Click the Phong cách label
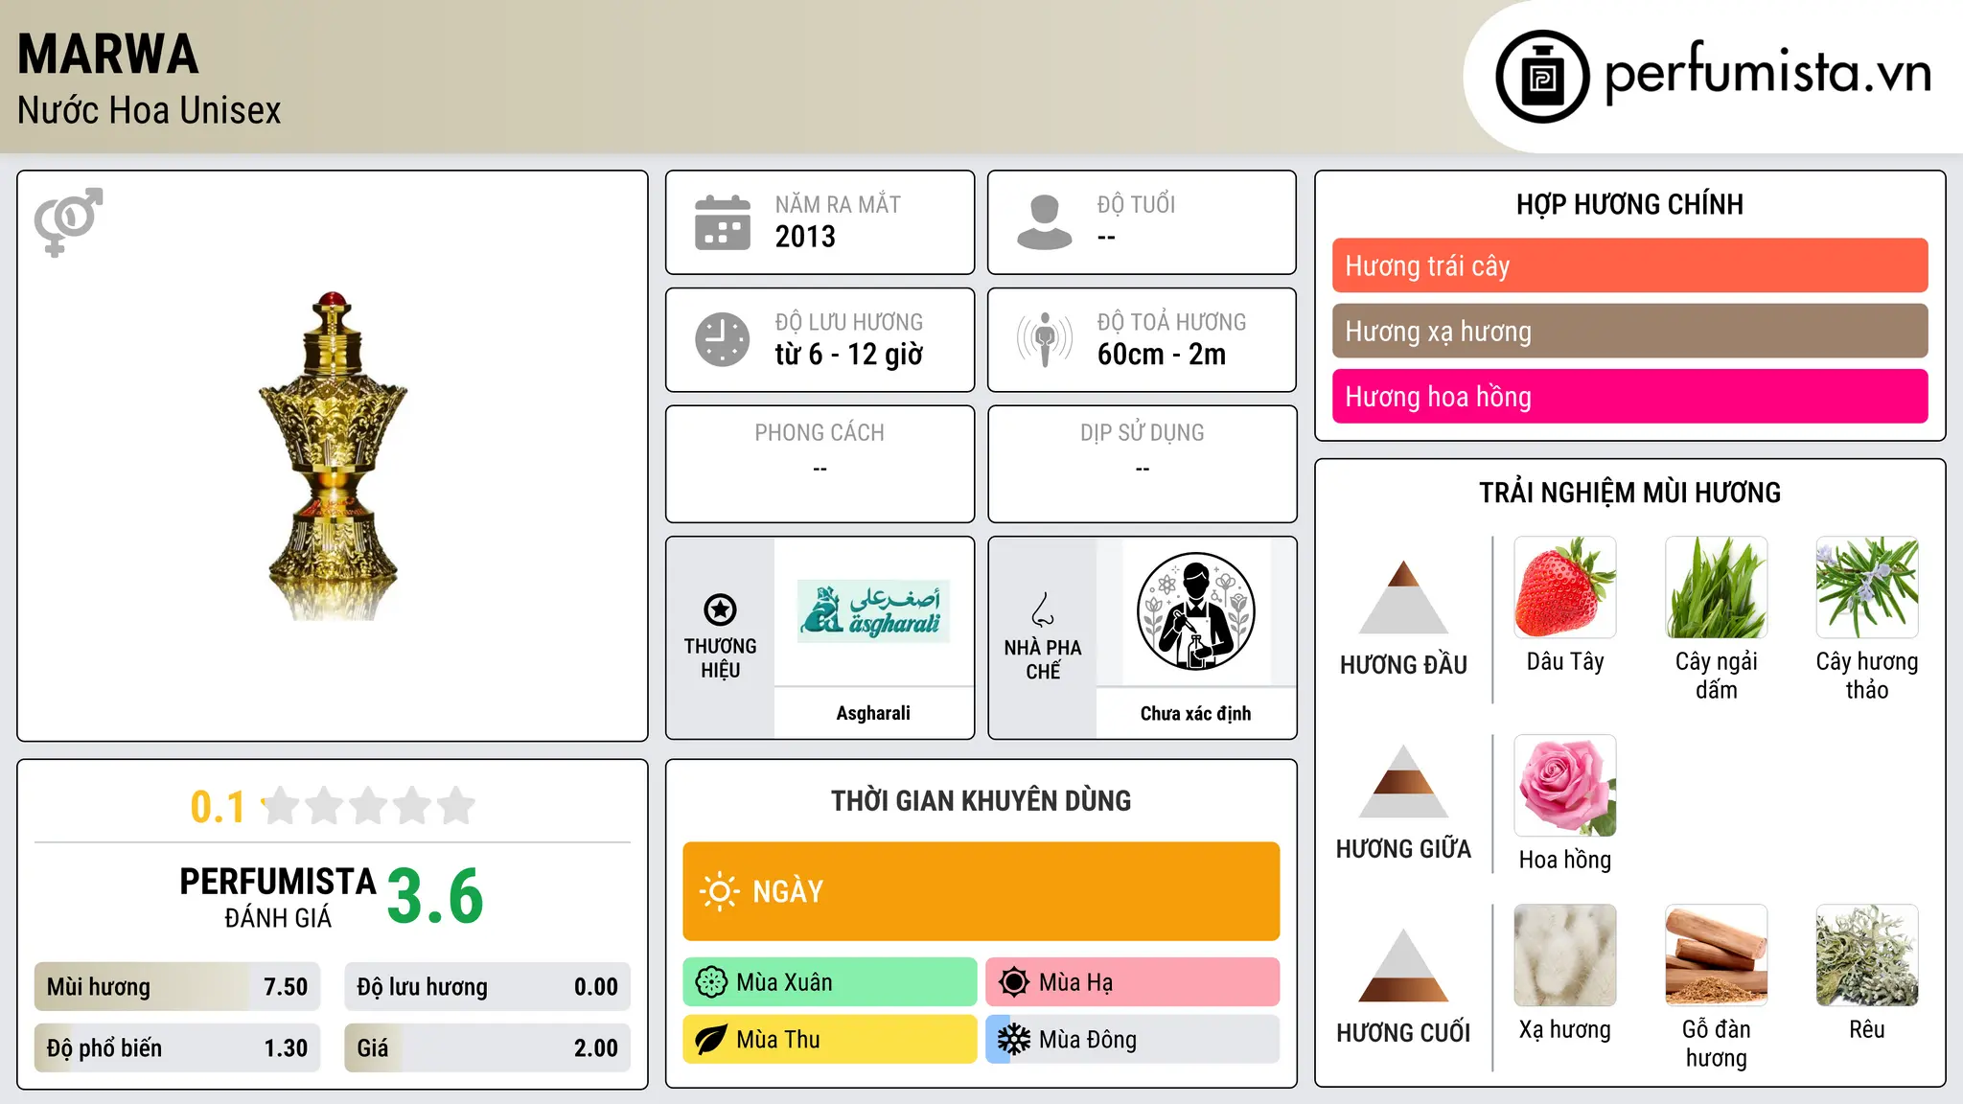 pos(820,433)
